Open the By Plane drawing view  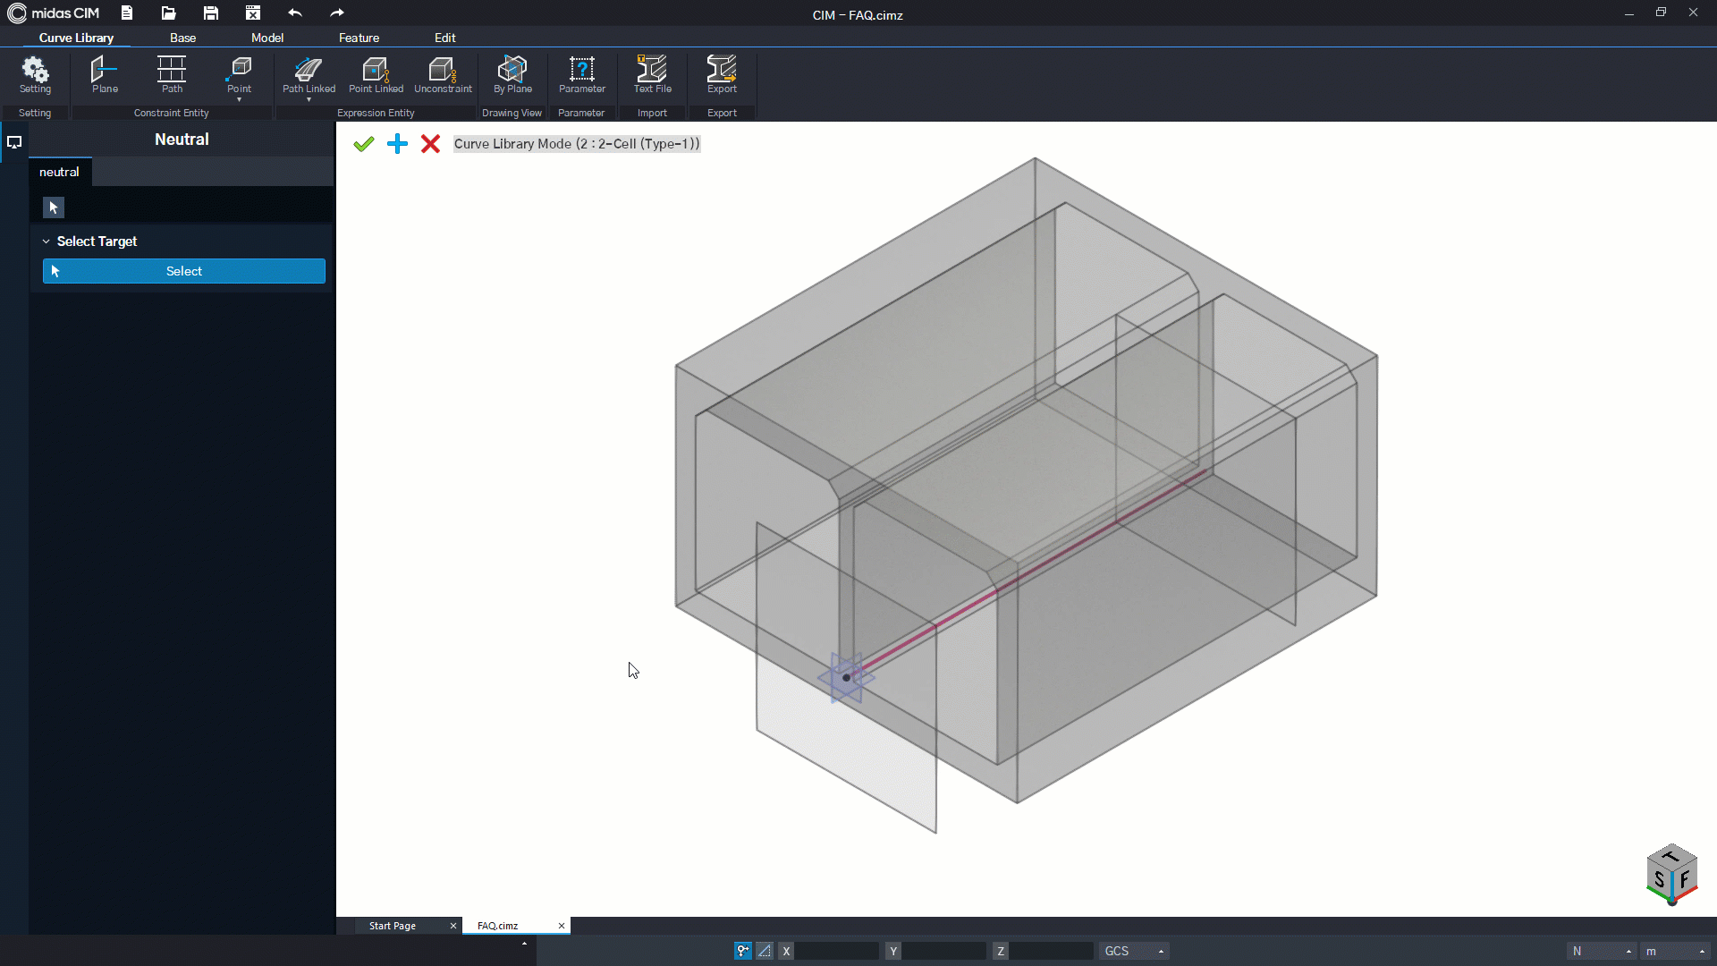[x=512, y=75]
